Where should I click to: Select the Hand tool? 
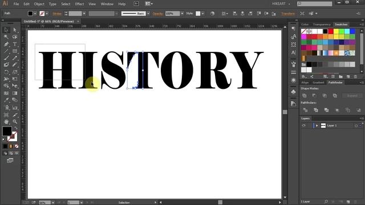point(6,121)
